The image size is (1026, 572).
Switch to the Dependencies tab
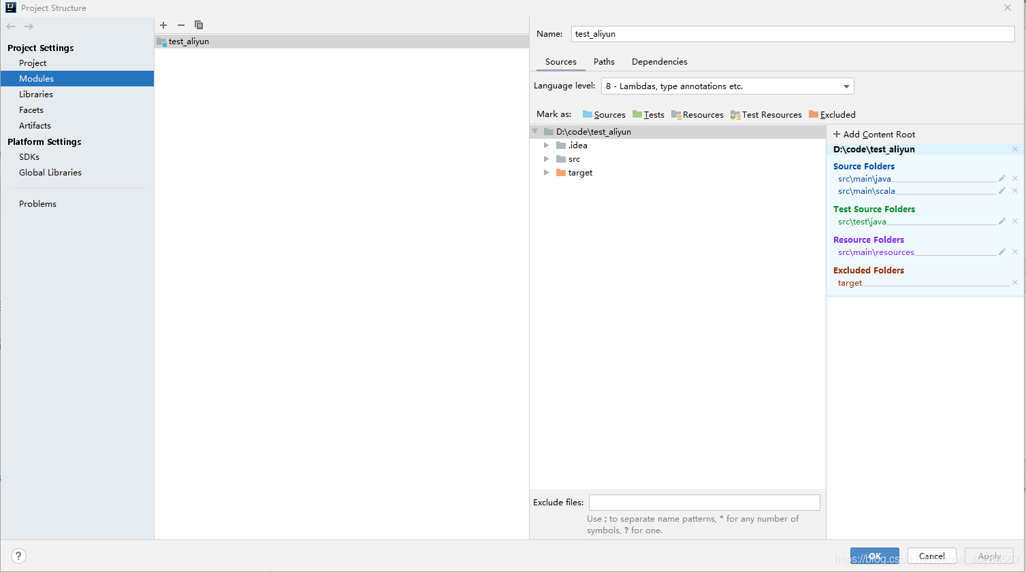(x=660, y=62)
